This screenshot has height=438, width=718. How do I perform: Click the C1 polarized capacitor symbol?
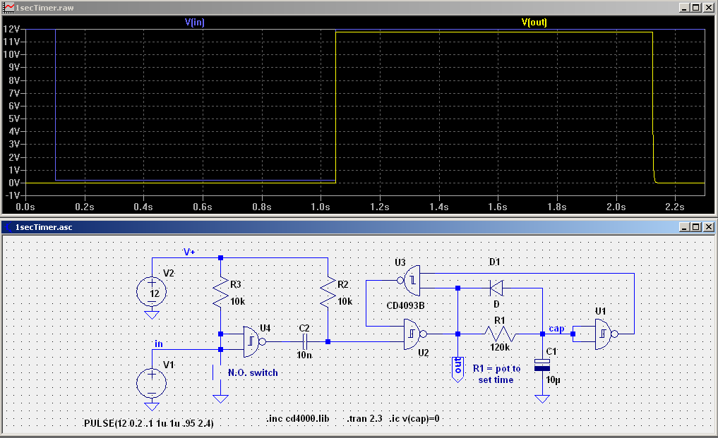542,365
